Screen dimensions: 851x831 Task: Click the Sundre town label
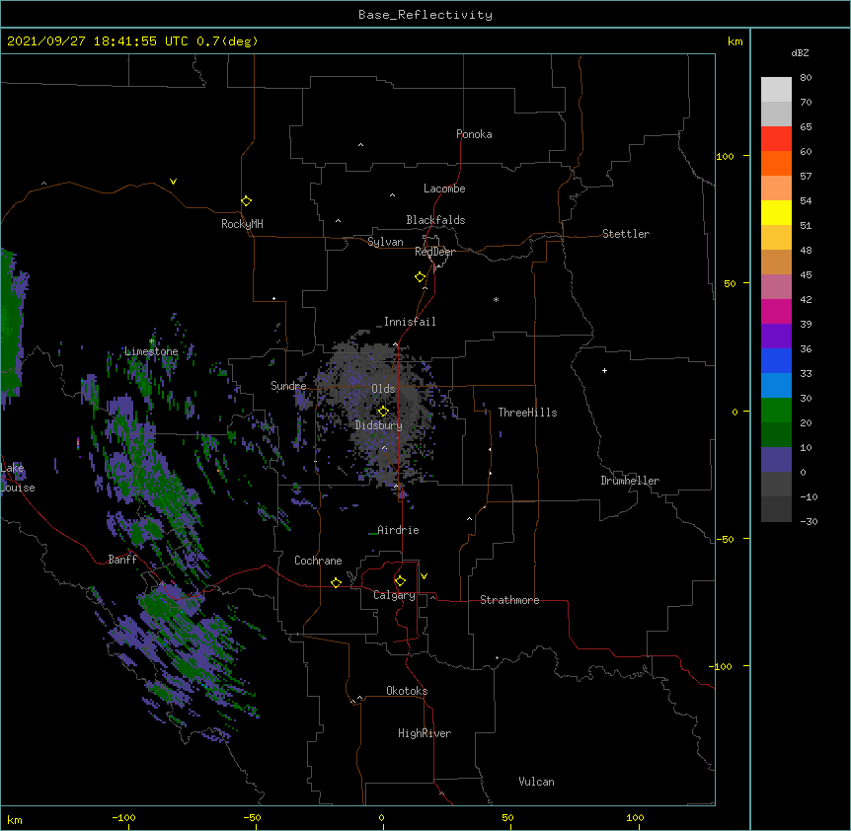pos(288,386)
